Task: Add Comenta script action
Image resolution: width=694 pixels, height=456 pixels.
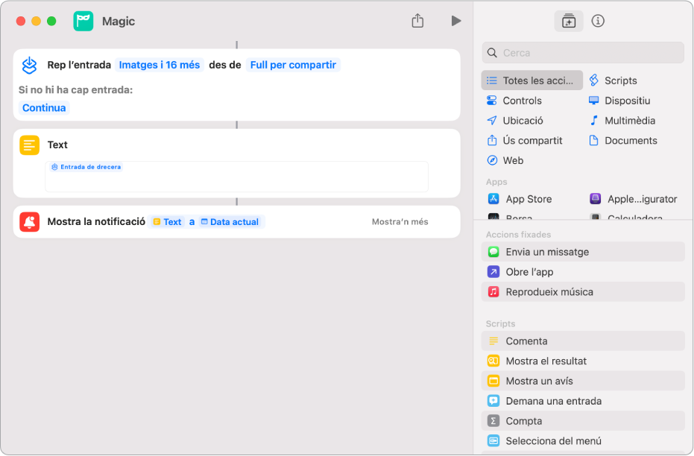Action: [x=583, y=341]
